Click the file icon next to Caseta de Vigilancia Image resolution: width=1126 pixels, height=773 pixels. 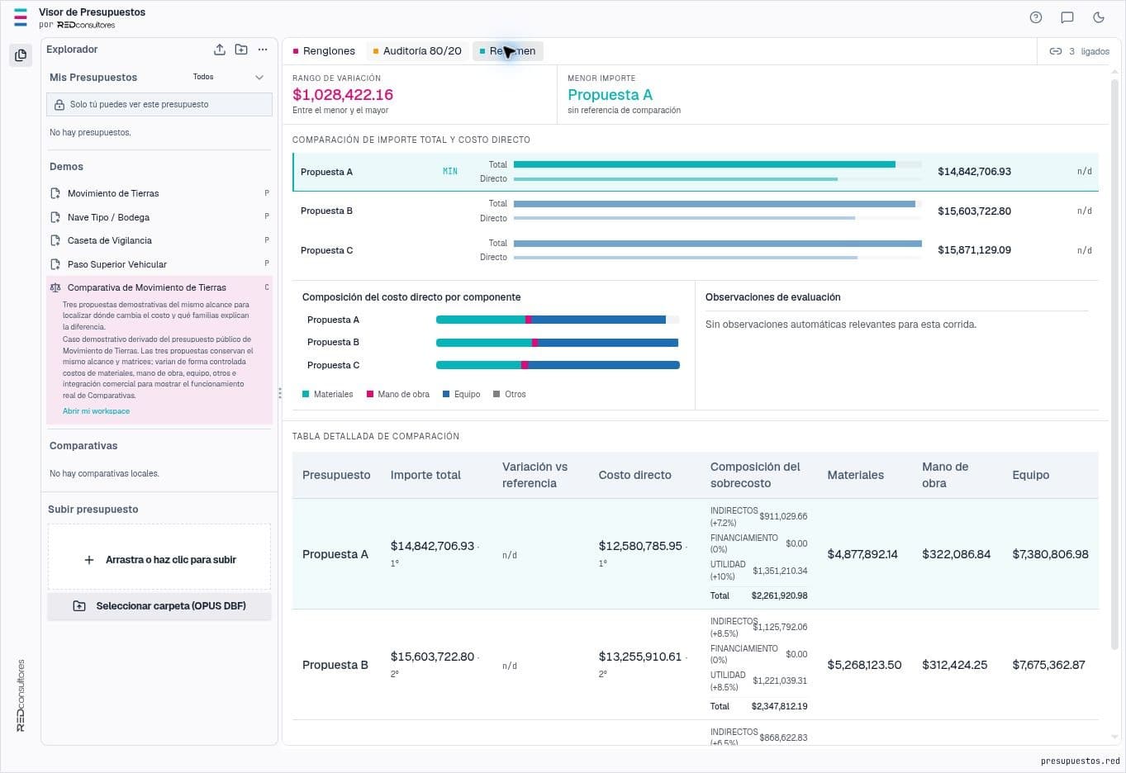click(55, 240)
